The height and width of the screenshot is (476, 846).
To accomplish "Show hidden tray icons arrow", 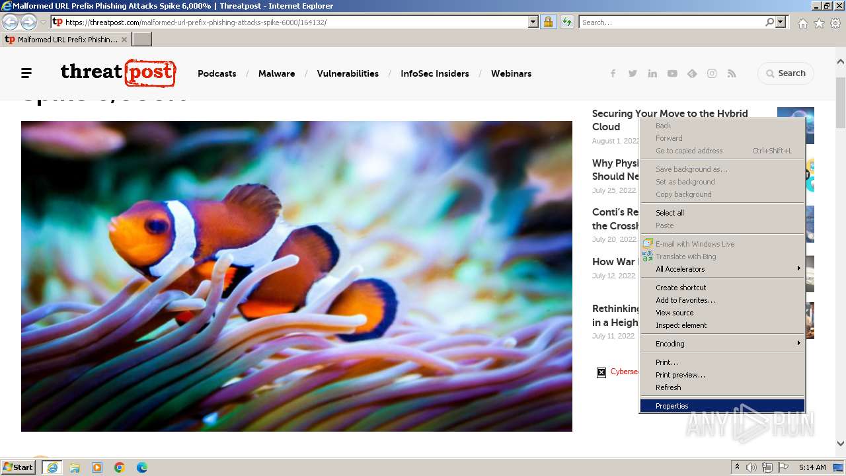I will pyautogui.click(x=737, y=467).
